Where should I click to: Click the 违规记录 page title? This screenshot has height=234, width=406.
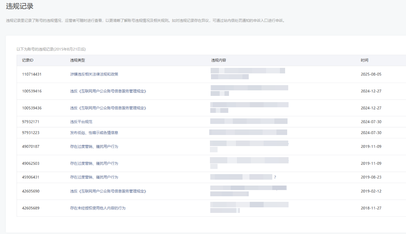pos(20,6)
